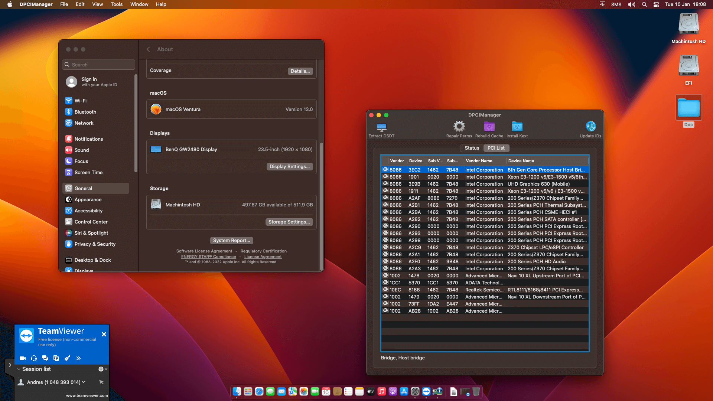Viewport: 713px width, 401px height.
Task: Open TeamViewer voice chat headset icon
Action: [34, 358]
